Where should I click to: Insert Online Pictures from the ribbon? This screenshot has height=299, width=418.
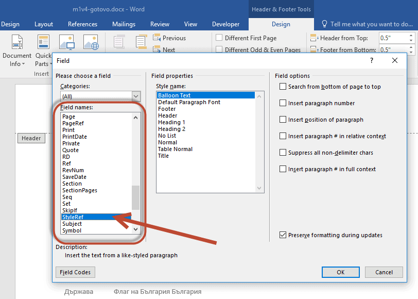pos(91,42)
